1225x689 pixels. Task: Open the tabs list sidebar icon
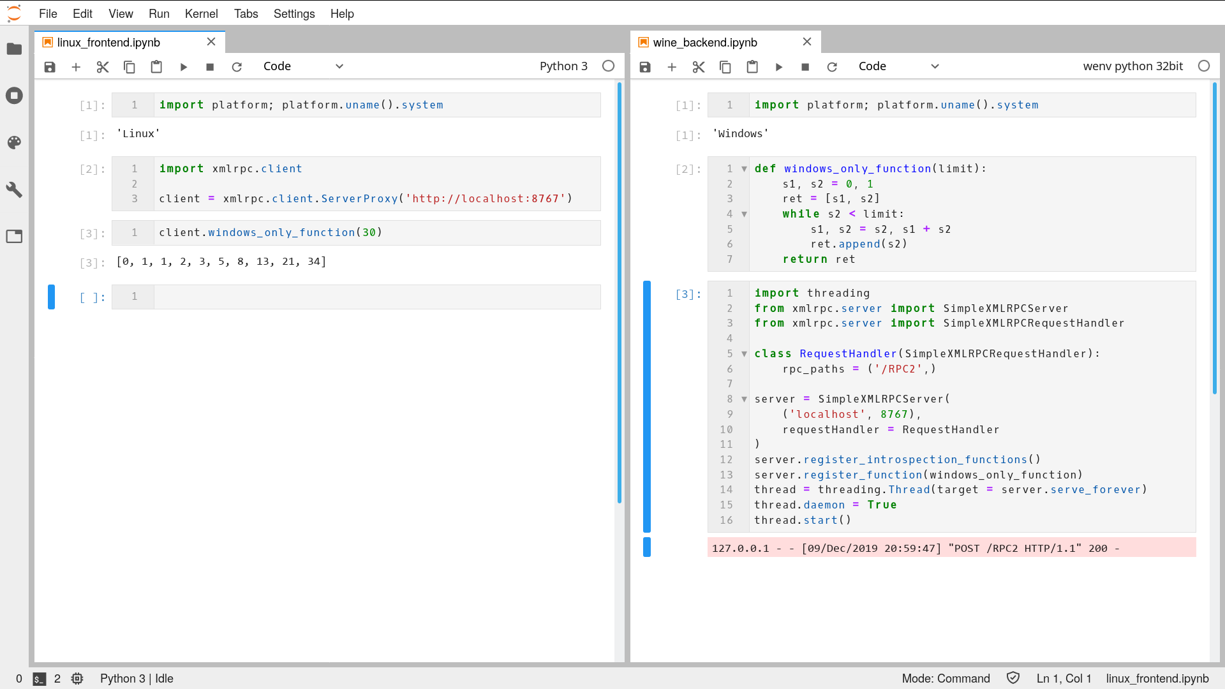pos(14,237)
